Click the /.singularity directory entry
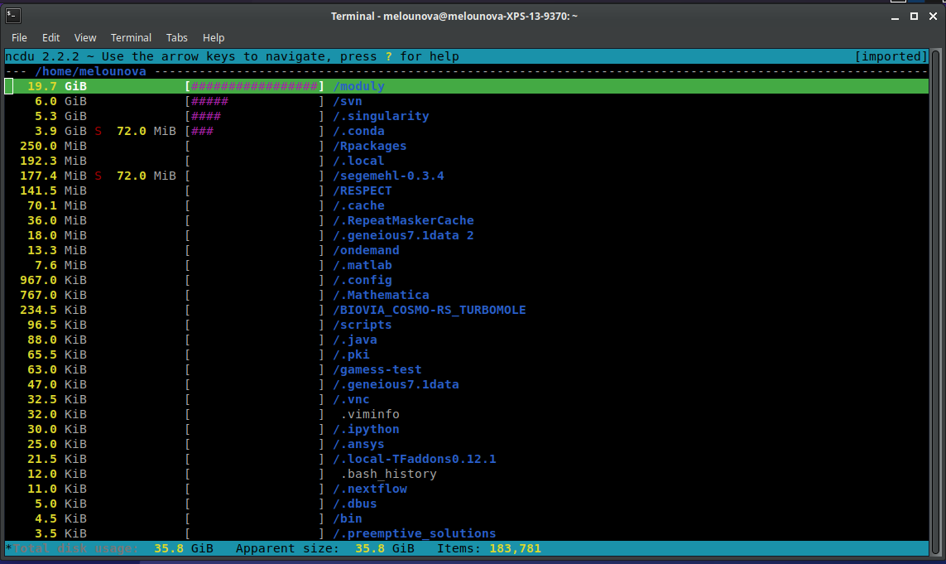This screenshot has width=946, height=564. pyautogui.click(x=381, y=116)
